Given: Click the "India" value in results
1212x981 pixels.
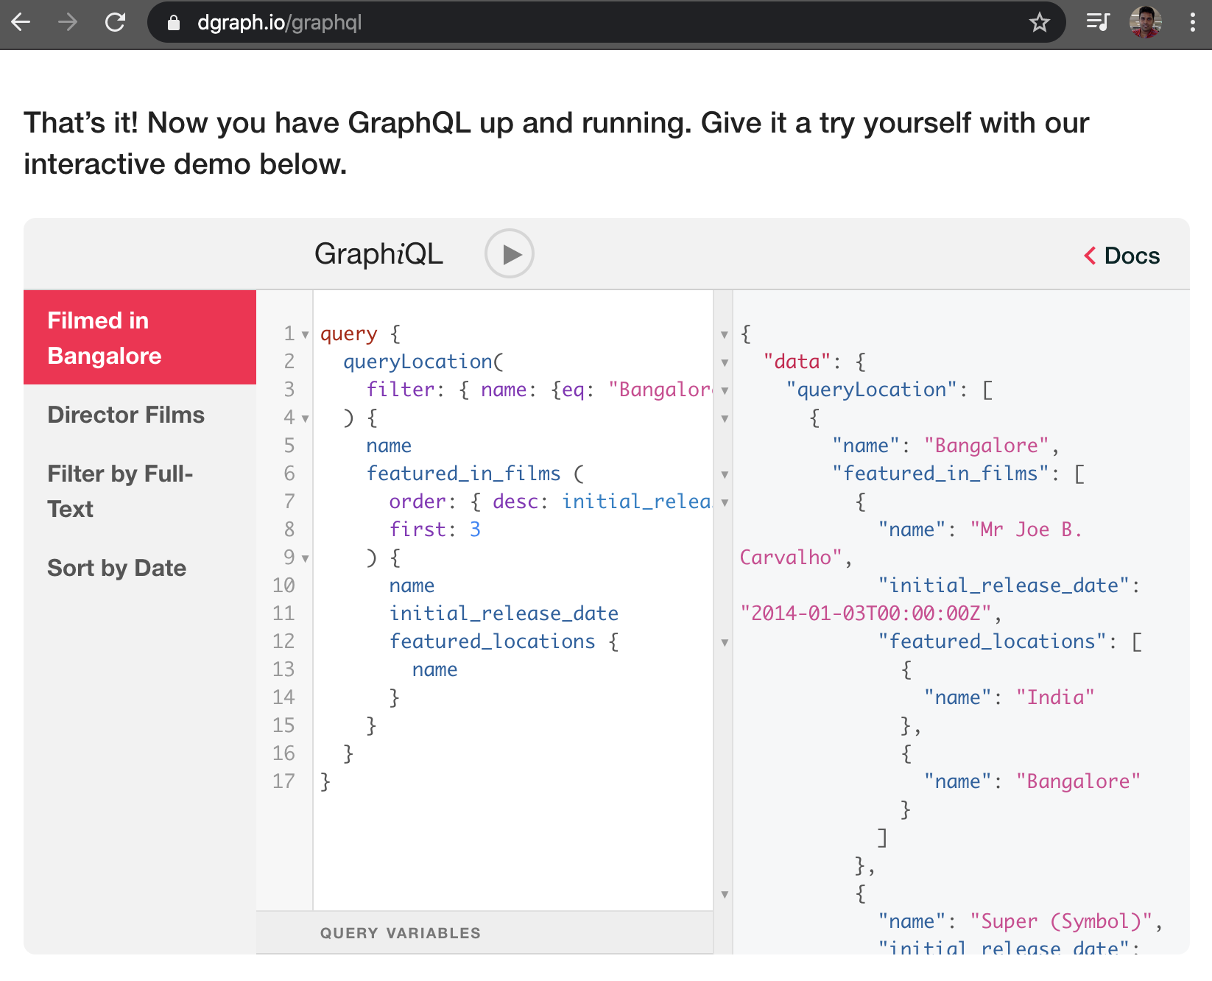Looking at the screenshot, I should coord(1055,697).
